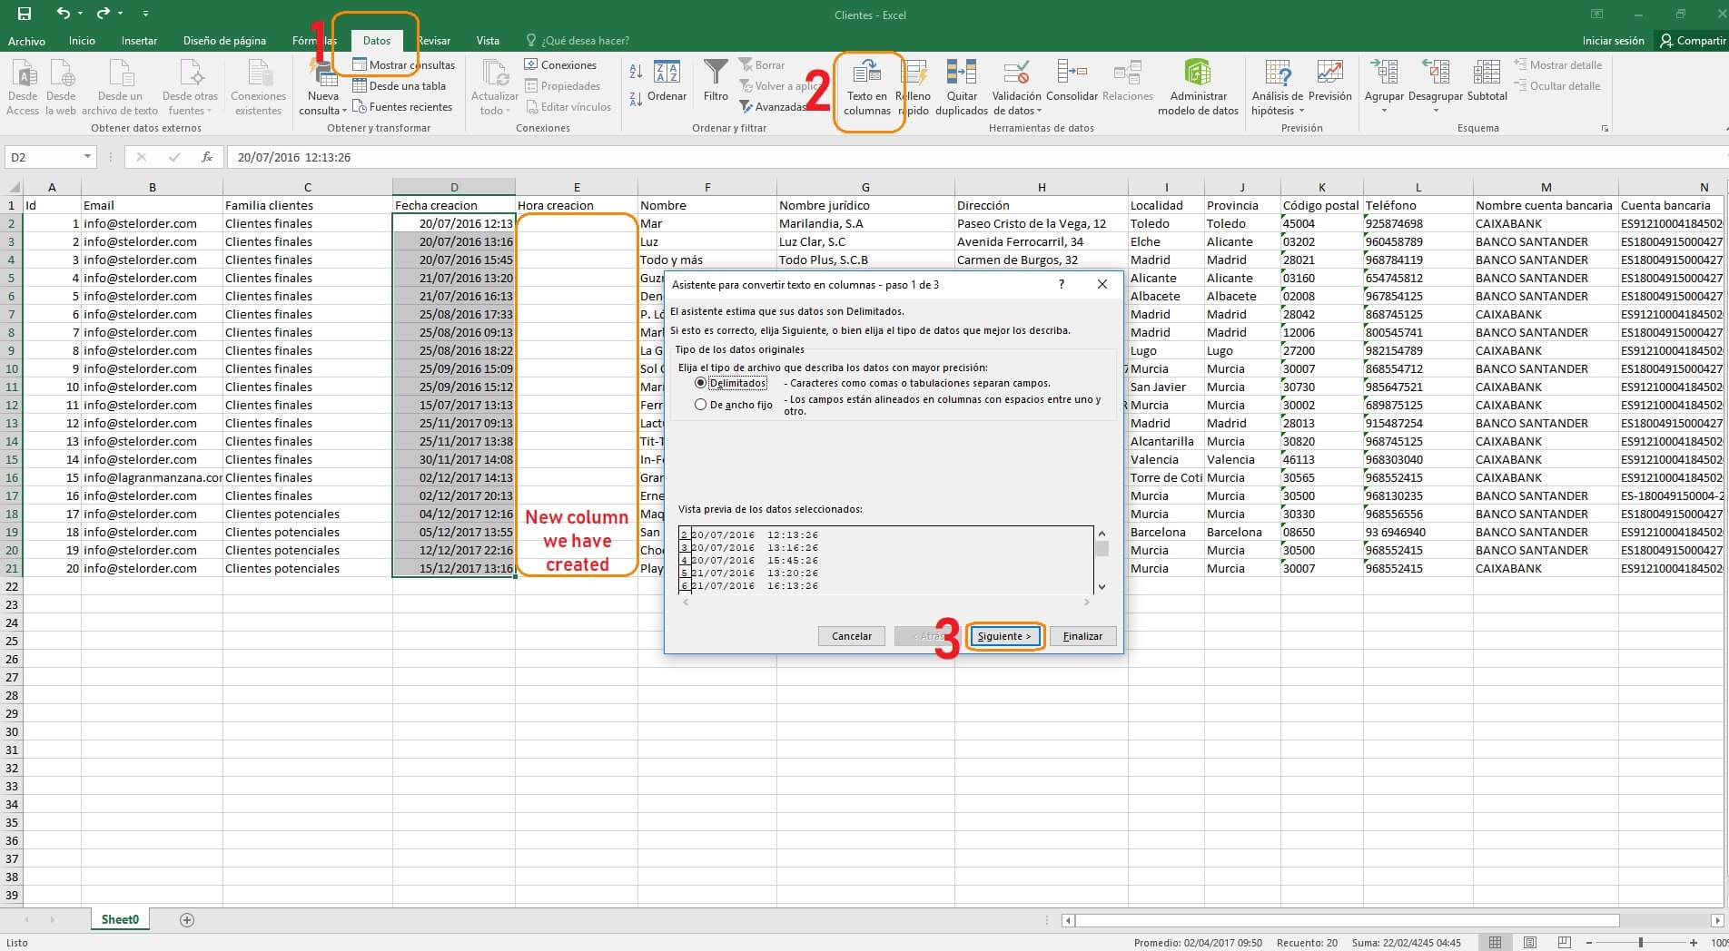Adjust the zoom slider in status bar
Screen dimensions: 1729x951
(x=1640, y=943)
